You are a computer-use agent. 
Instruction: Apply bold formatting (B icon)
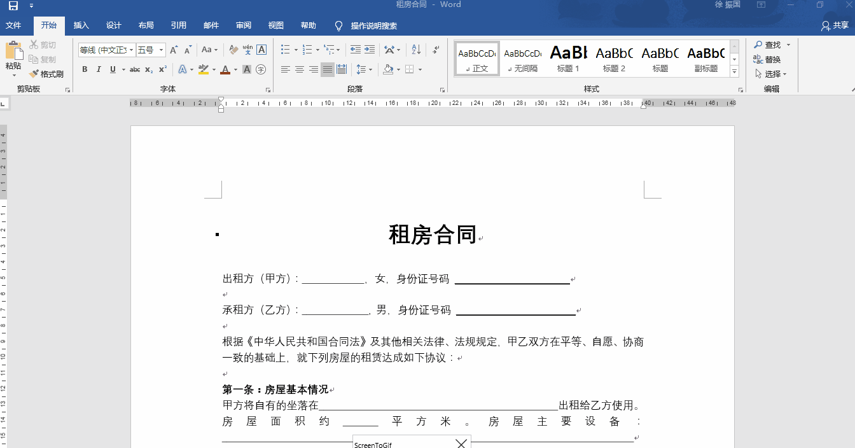coord(85,69)
